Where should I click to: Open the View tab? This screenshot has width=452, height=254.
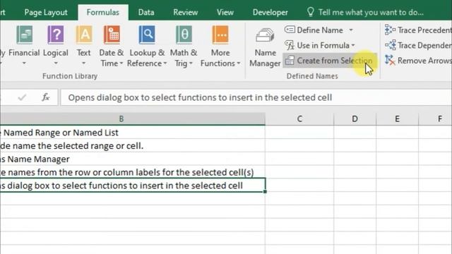(x=225, y=13)
